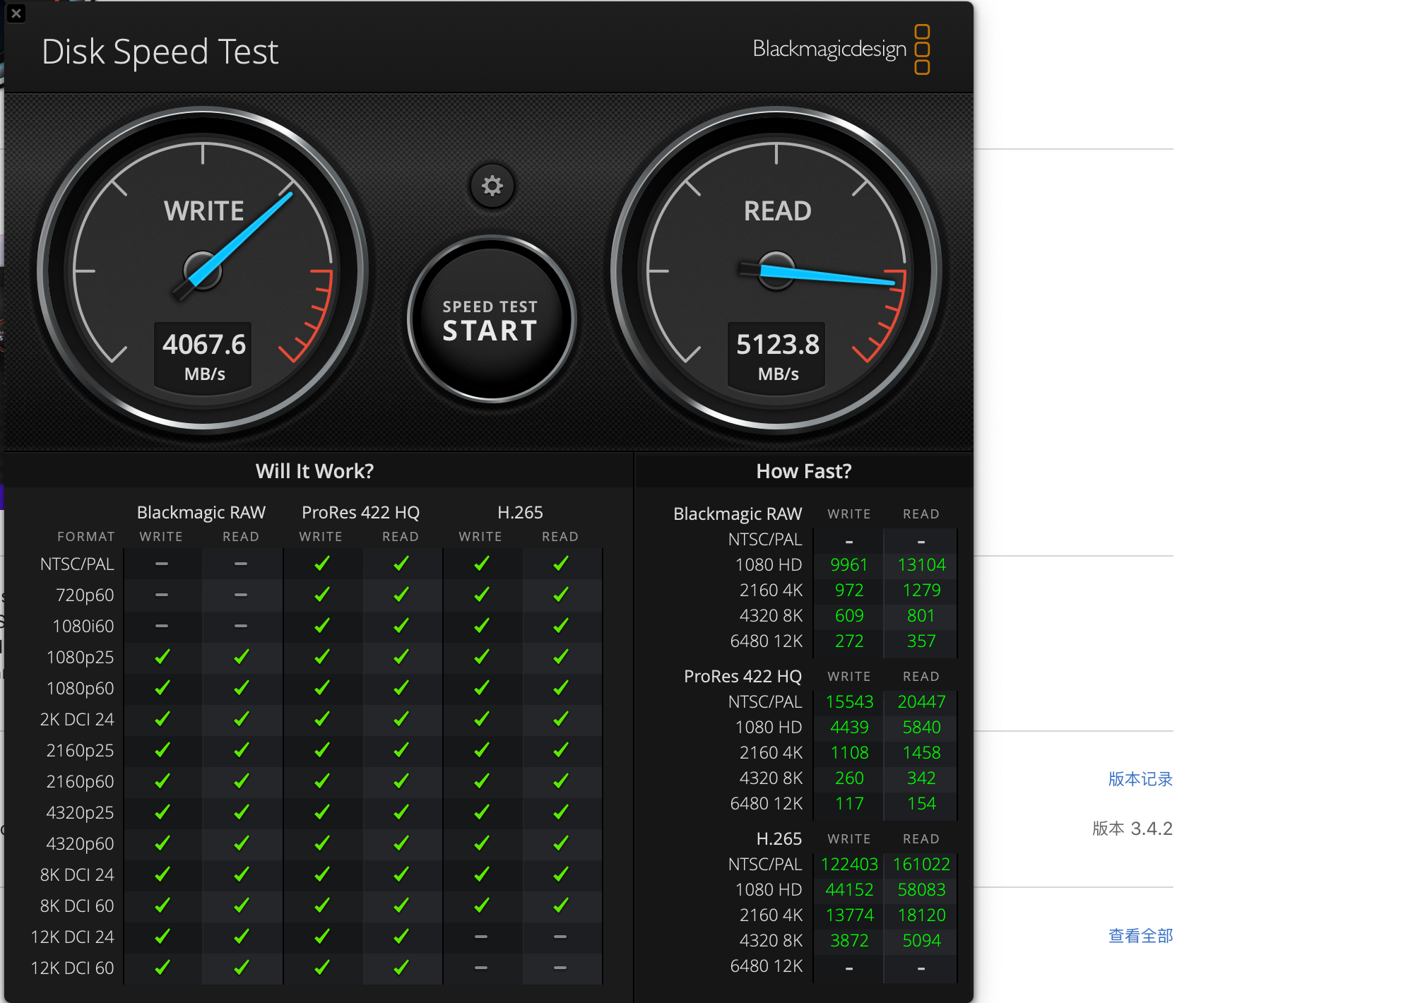Click Blackmagic RAW write checkmark for 1080p25

[x=162, y=657]
